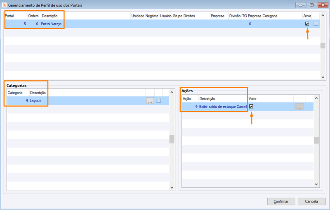Click the app icon in the title bar
The width and height of the screenshot is (330, 210).
pos(4,5)
